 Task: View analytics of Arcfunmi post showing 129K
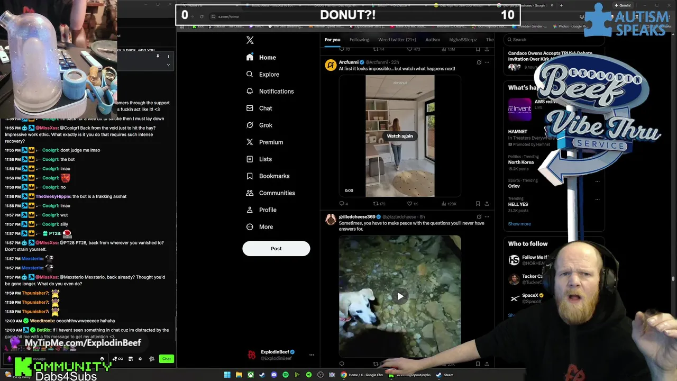tap(448, 204)
